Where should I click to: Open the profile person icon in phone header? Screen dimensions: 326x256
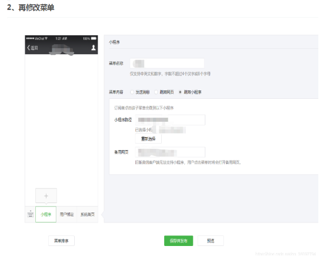coord(94,48)
